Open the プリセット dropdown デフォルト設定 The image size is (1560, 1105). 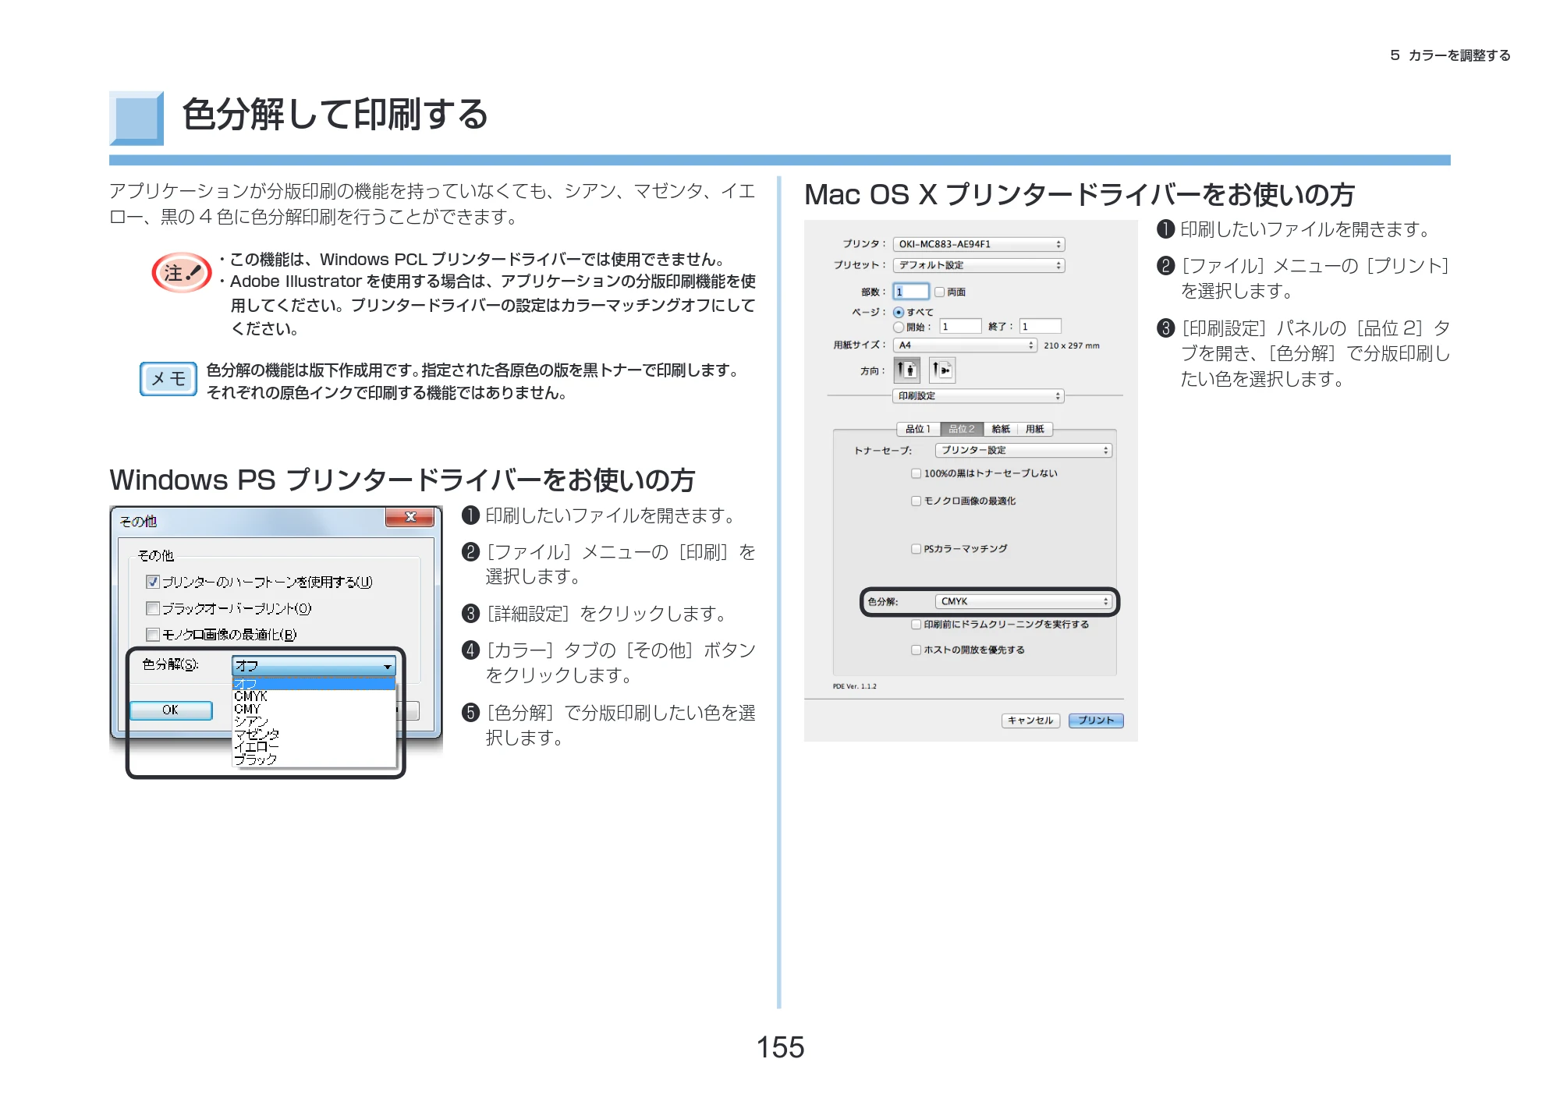[979, 265]
